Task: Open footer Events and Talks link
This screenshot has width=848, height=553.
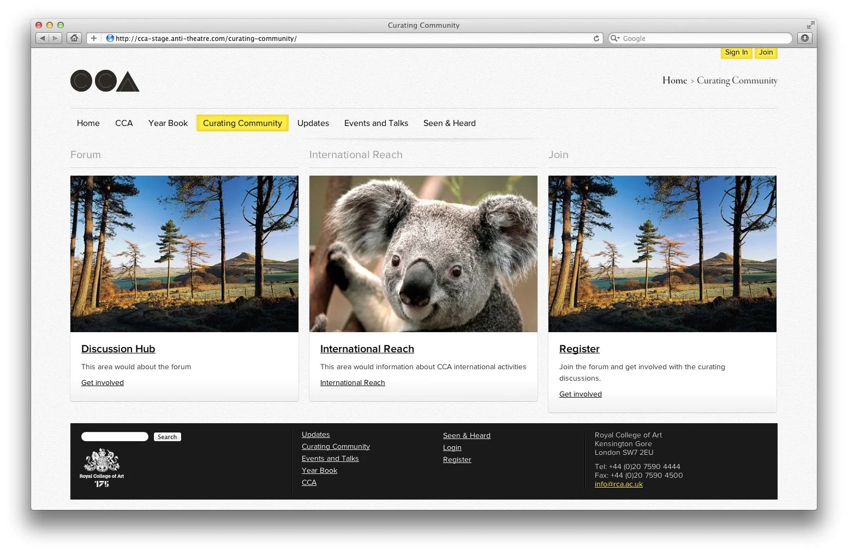Action: click(330, 459)
